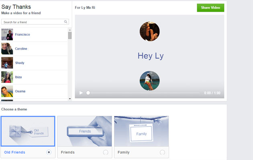The width and height of the screenshot is (253, 160).
Task: Click the Say Thanks heading
Action: pos(16,7)
